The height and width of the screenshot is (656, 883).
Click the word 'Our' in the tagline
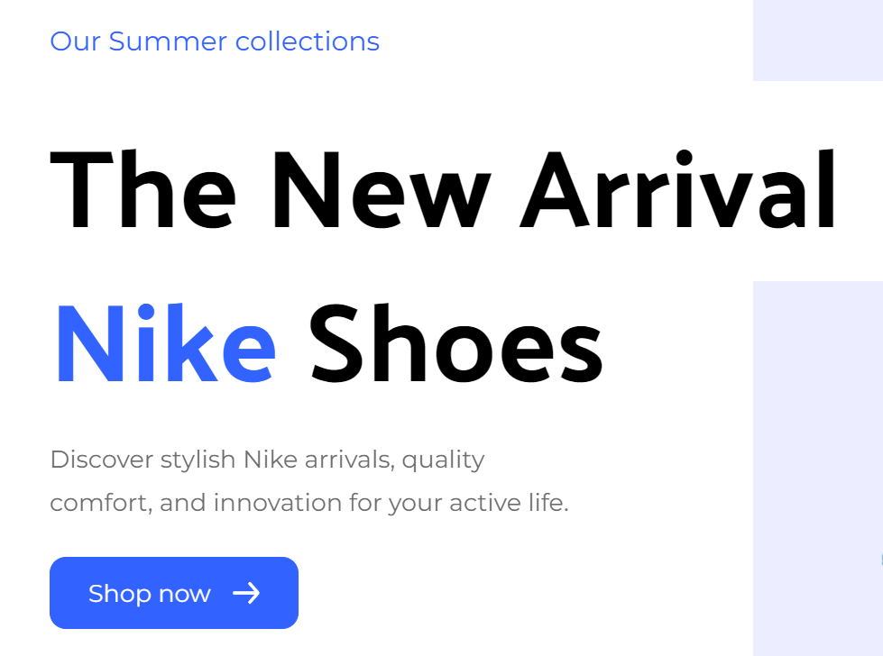[x=76, y=41]
